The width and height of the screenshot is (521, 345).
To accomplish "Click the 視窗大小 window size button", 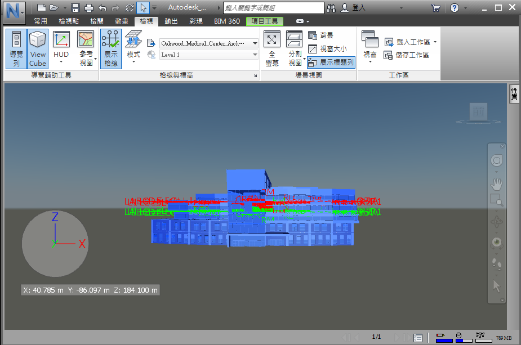I will [328, 49].
